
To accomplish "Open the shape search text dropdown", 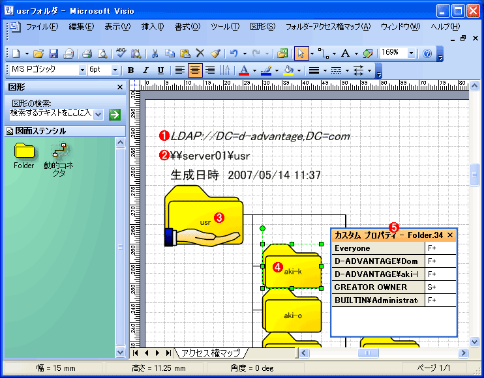I will (x=98, y=115).
